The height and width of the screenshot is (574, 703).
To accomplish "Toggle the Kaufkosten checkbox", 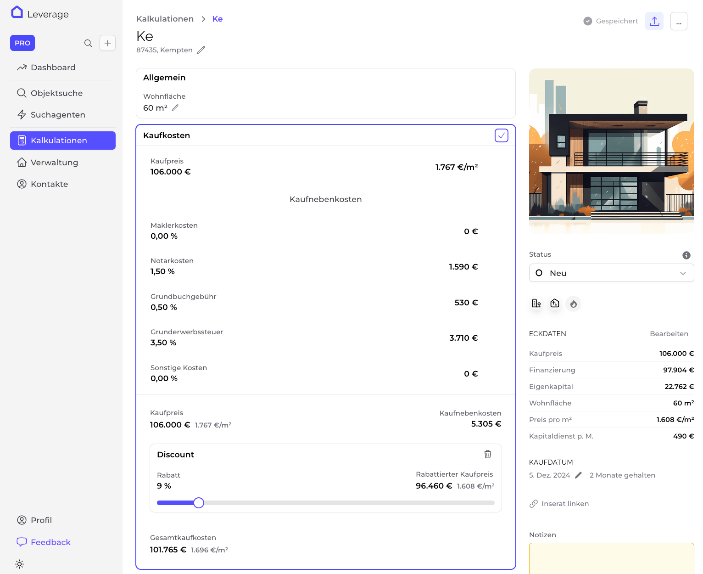I will (501, 135).
